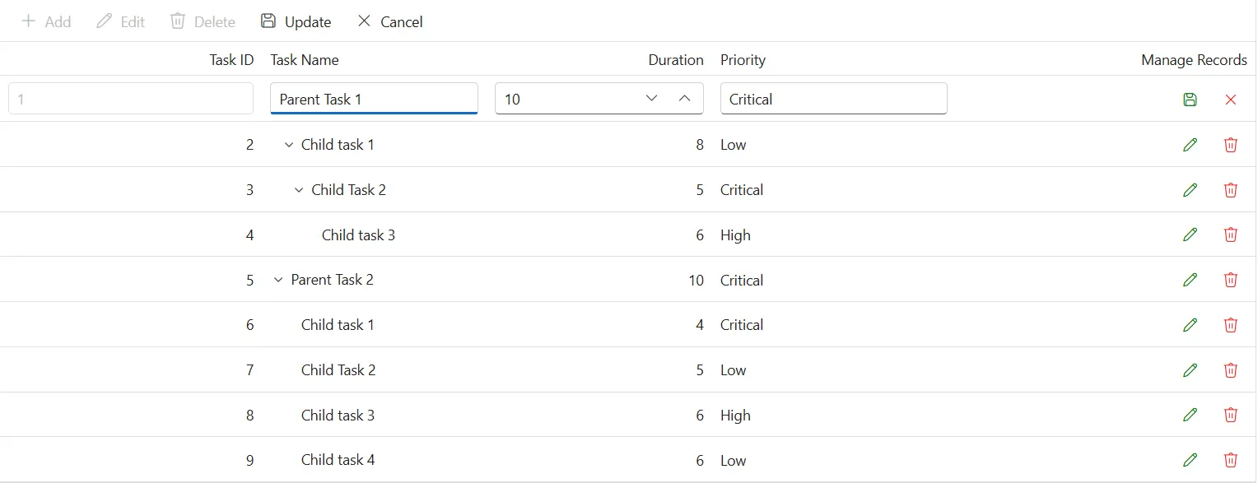This screenshot has height=483, width=1258.
Task: Click the Task Name field with Parent Task 1
Action: pyautogui.click(x=374, y=99)
